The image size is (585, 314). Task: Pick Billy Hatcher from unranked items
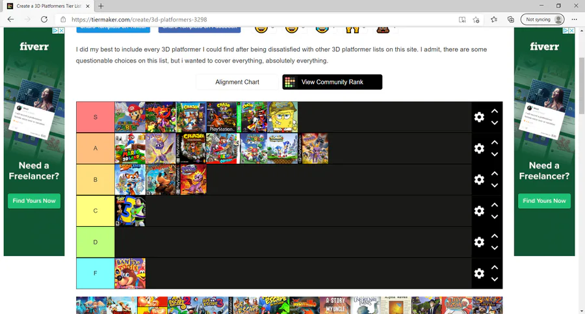(x=457, y=306)
